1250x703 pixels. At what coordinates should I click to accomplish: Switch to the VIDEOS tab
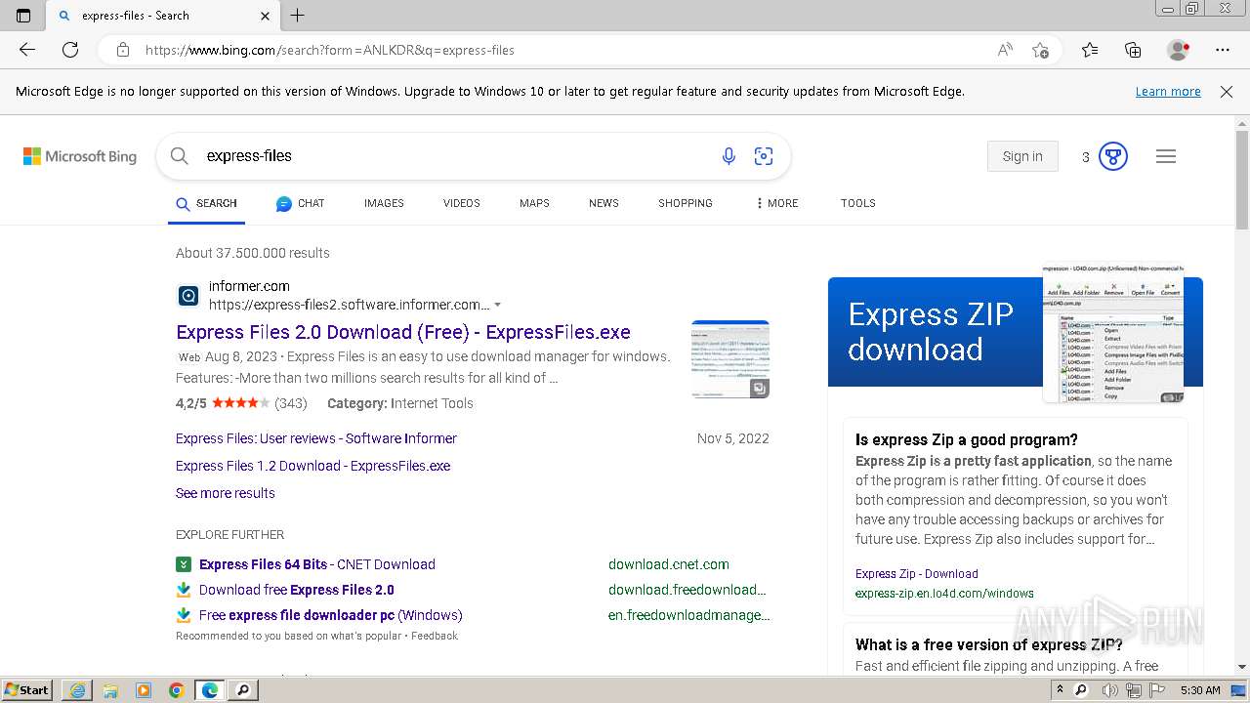462,203
